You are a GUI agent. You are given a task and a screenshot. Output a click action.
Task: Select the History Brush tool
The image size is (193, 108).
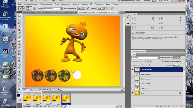pyautogui.click(x=19, y=47)
